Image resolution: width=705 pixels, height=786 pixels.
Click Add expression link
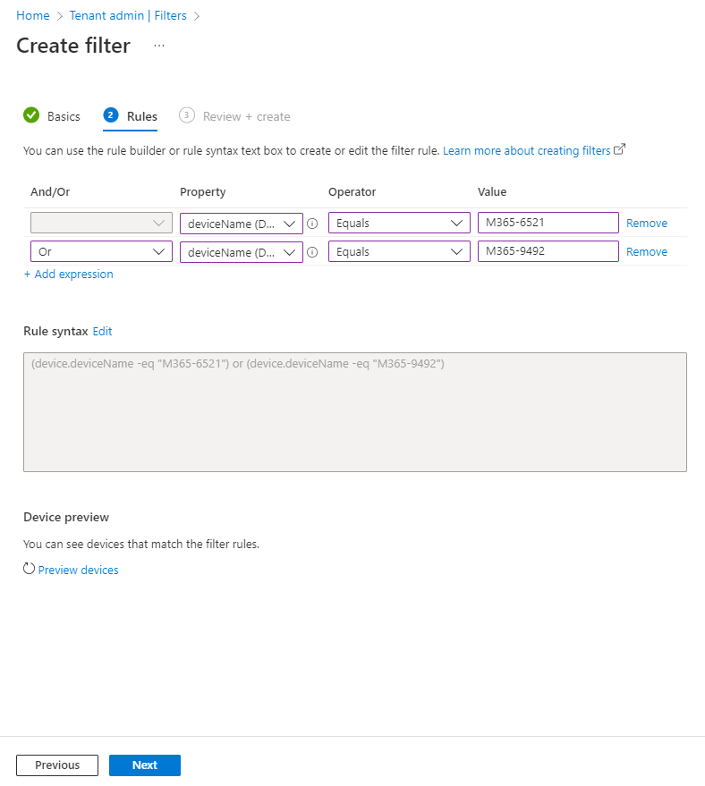coord(69,275)
